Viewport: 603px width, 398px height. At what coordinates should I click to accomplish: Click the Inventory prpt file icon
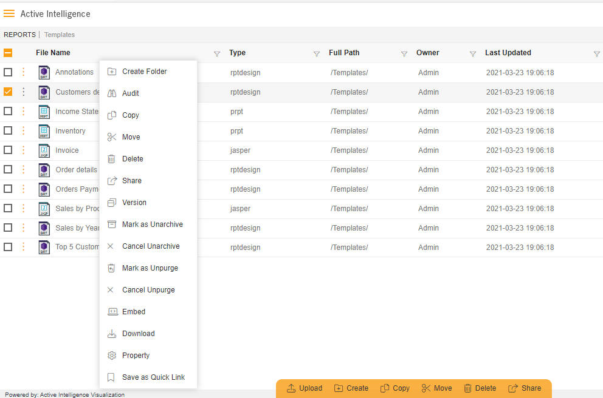(44, 131)
